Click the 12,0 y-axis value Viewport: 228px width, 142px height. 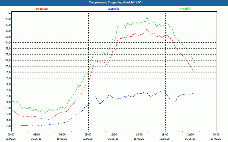[8, 114]
